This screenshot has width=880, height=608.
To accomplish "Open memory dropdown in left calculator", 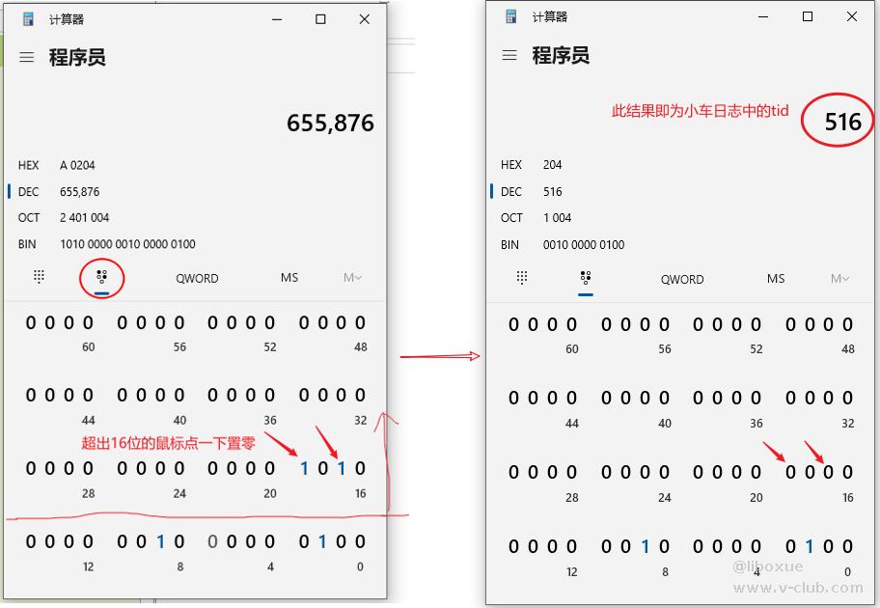I will pos(353,278).
